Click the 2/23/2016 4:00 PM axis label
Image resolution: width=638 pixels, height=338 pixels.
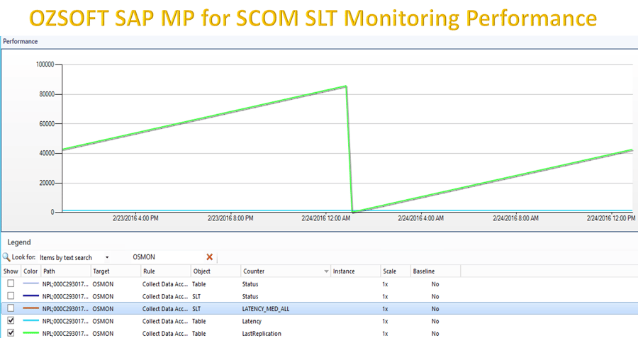(135, 218)
